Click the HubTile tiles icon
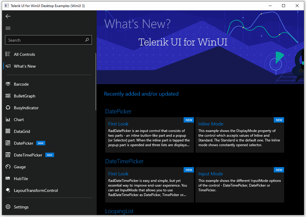 click(x=8, y=178)
